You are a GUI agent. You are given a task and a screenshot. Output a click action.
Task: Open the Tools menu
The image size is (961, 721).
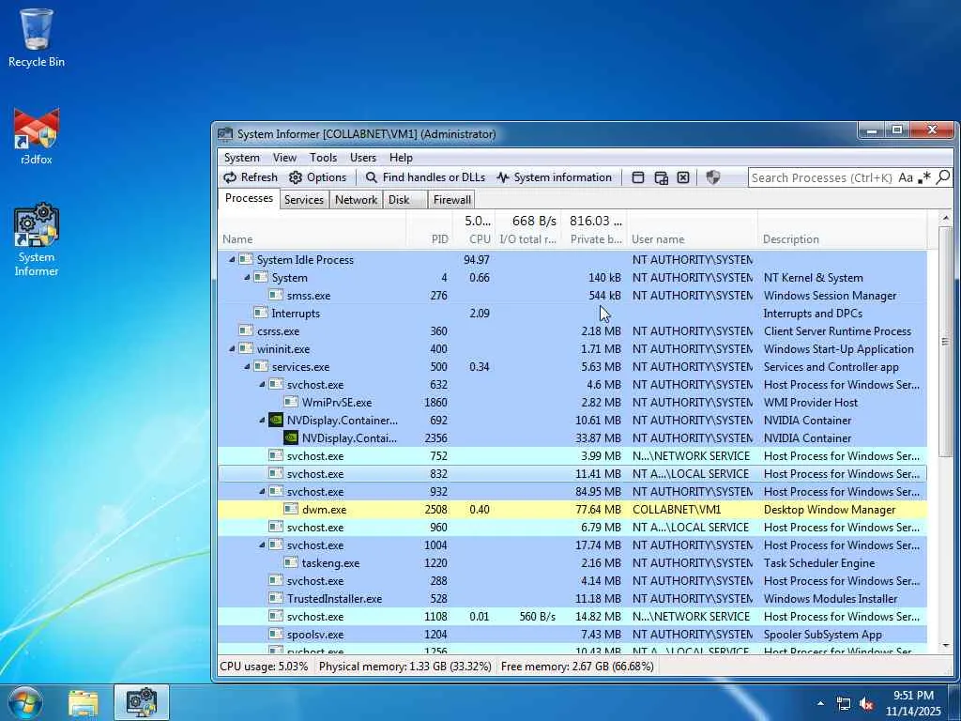(323, 158)
